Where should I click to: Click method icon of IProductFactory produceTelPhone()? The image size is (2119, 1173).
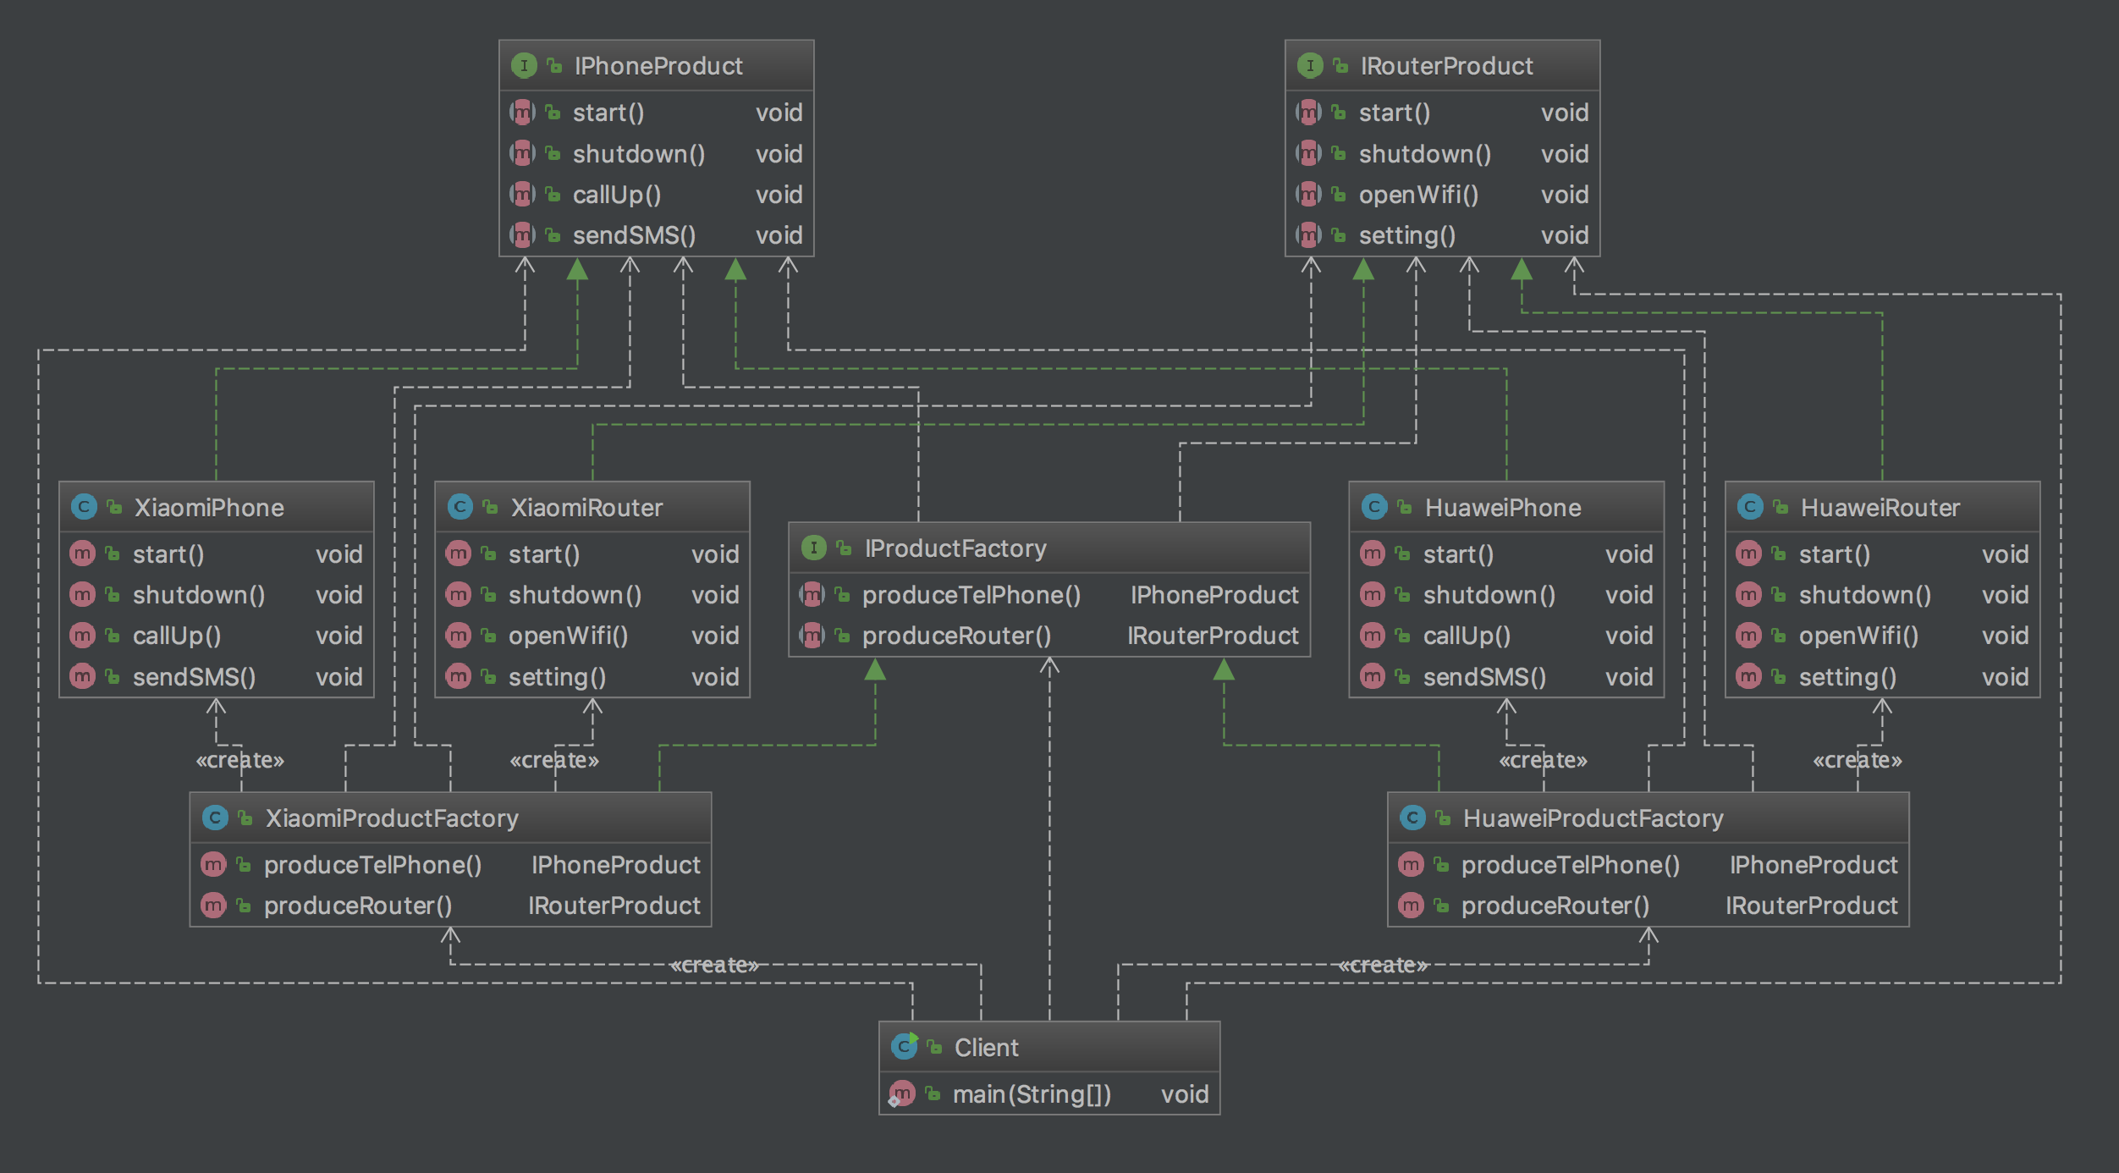pyautogui.click(x=812, y=595)
